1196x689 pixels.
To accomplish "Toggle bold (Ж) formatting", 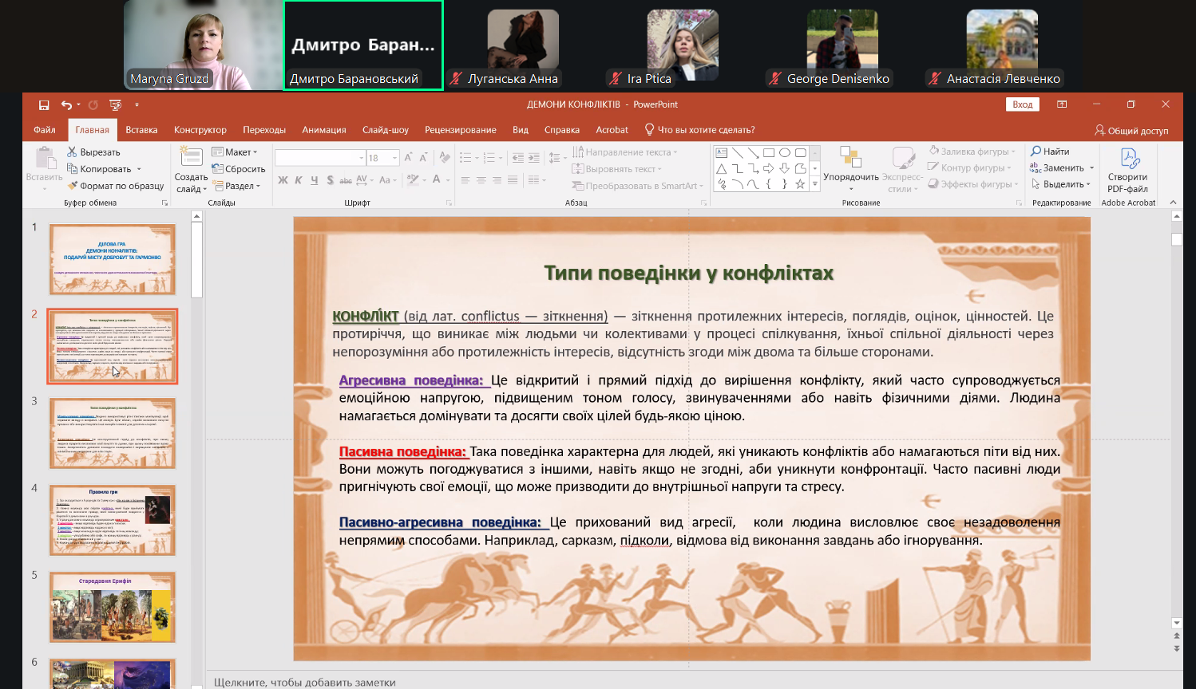I will (x=283, y=180).
